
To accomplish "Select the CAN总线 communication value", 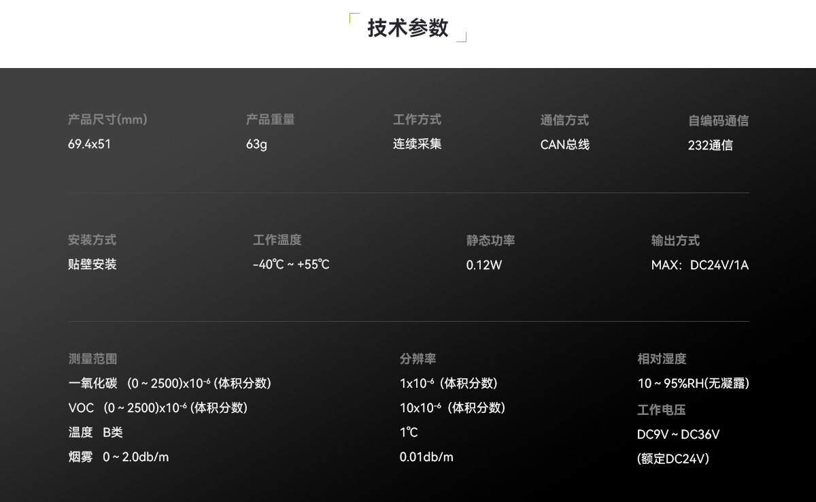I will tap(564, 144).
